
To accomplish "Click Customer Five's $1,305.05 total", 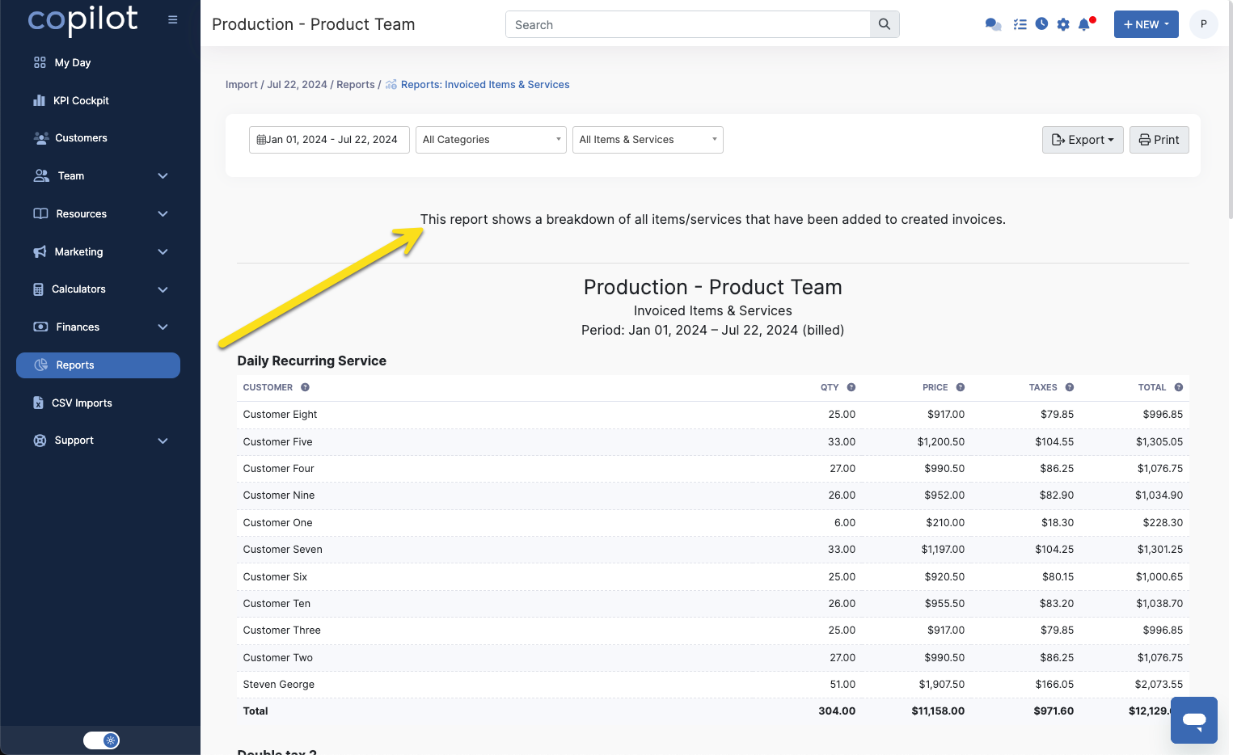I will point(1159,442).
